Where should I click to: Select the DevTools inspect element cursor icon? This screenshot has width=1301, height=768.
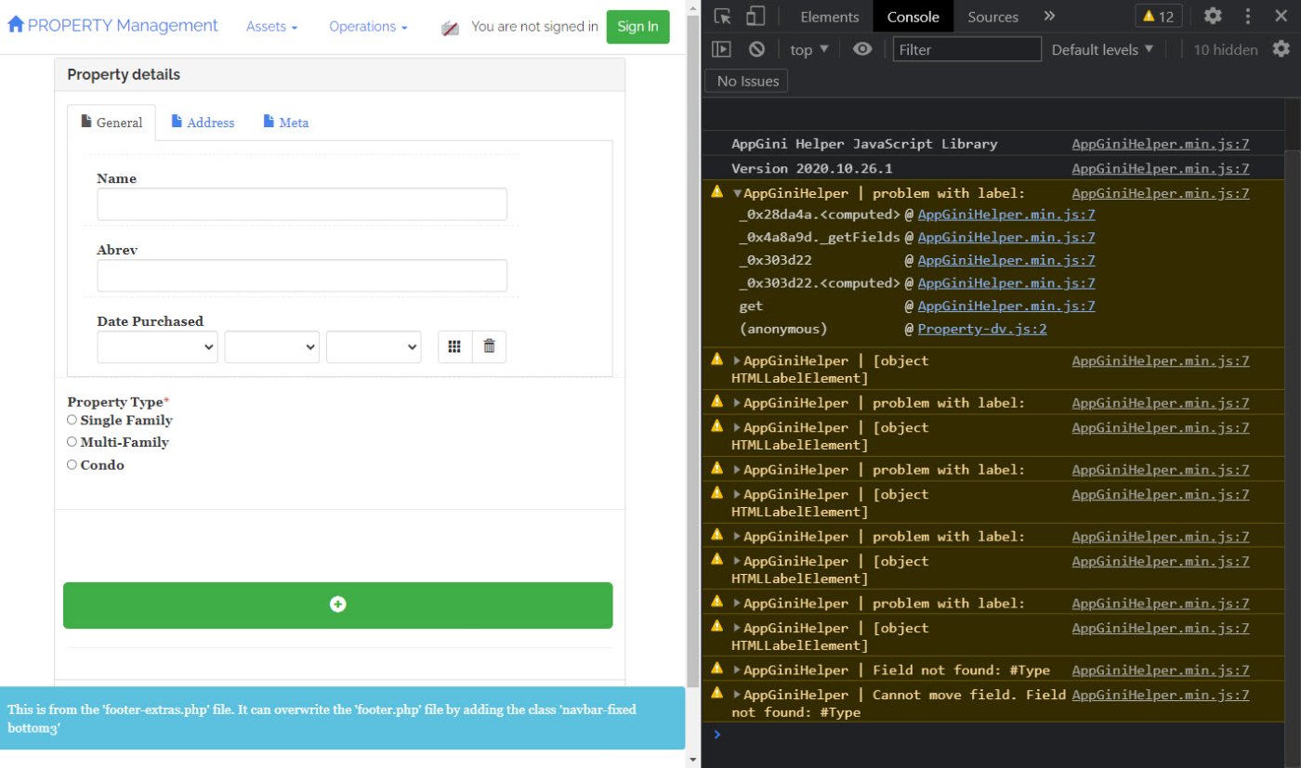coord(723,16)
